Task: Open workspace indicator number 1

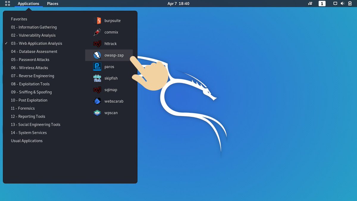Action: 322,4
